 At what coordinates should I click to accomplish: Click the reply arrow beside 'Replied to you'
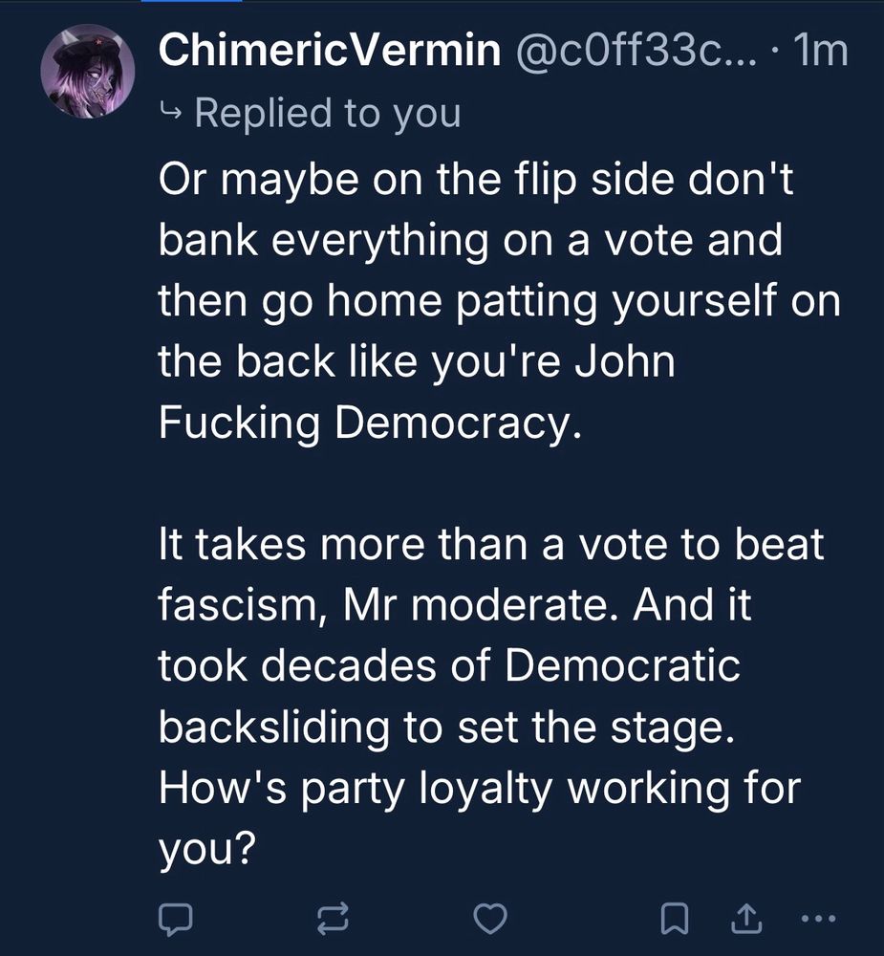[x=171, y=115]
